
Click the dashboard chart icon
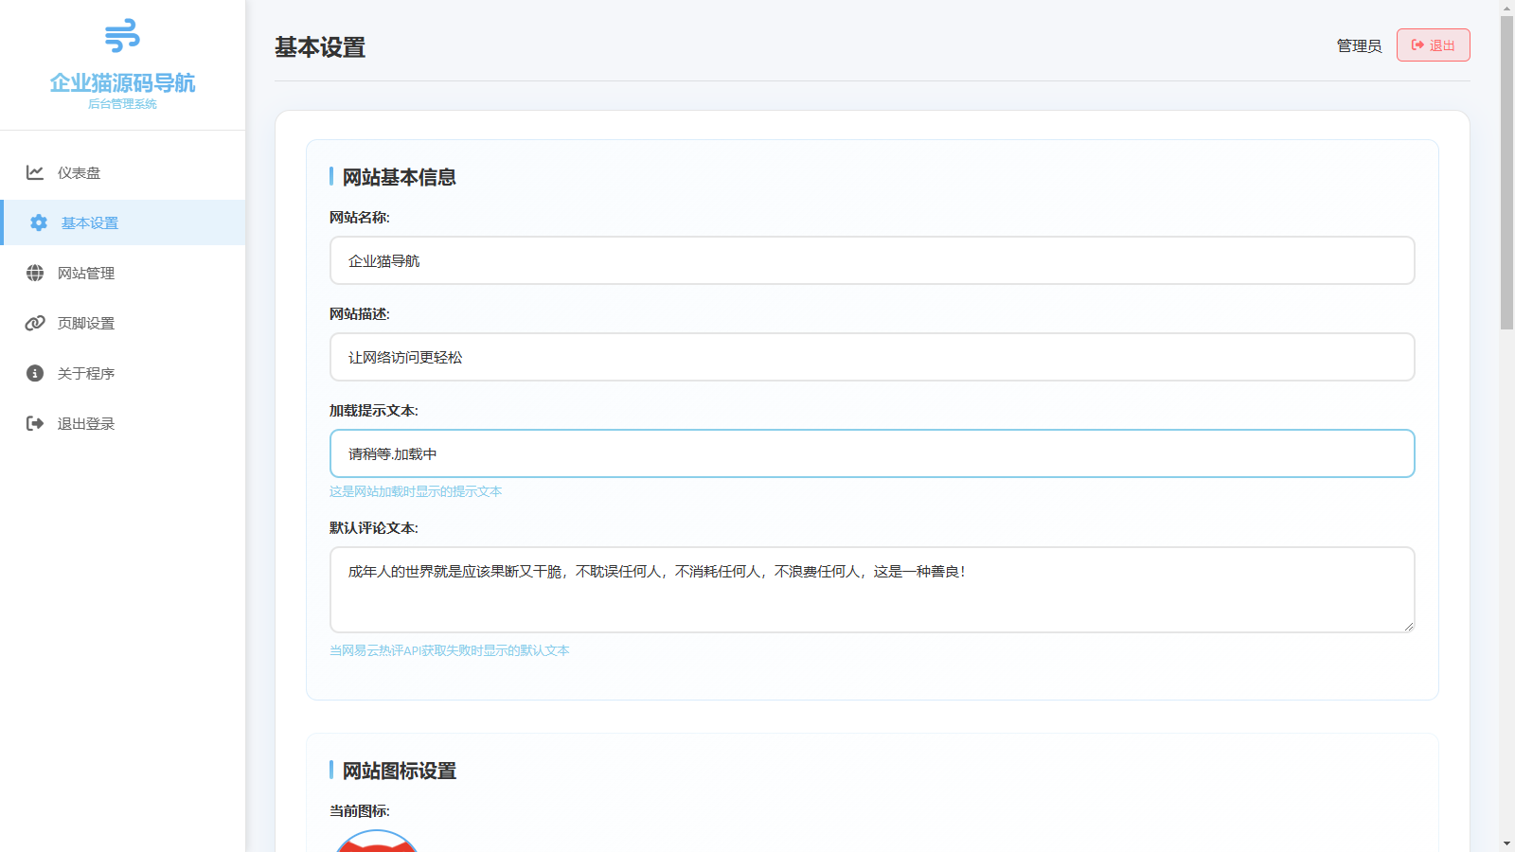click(35, 172)
